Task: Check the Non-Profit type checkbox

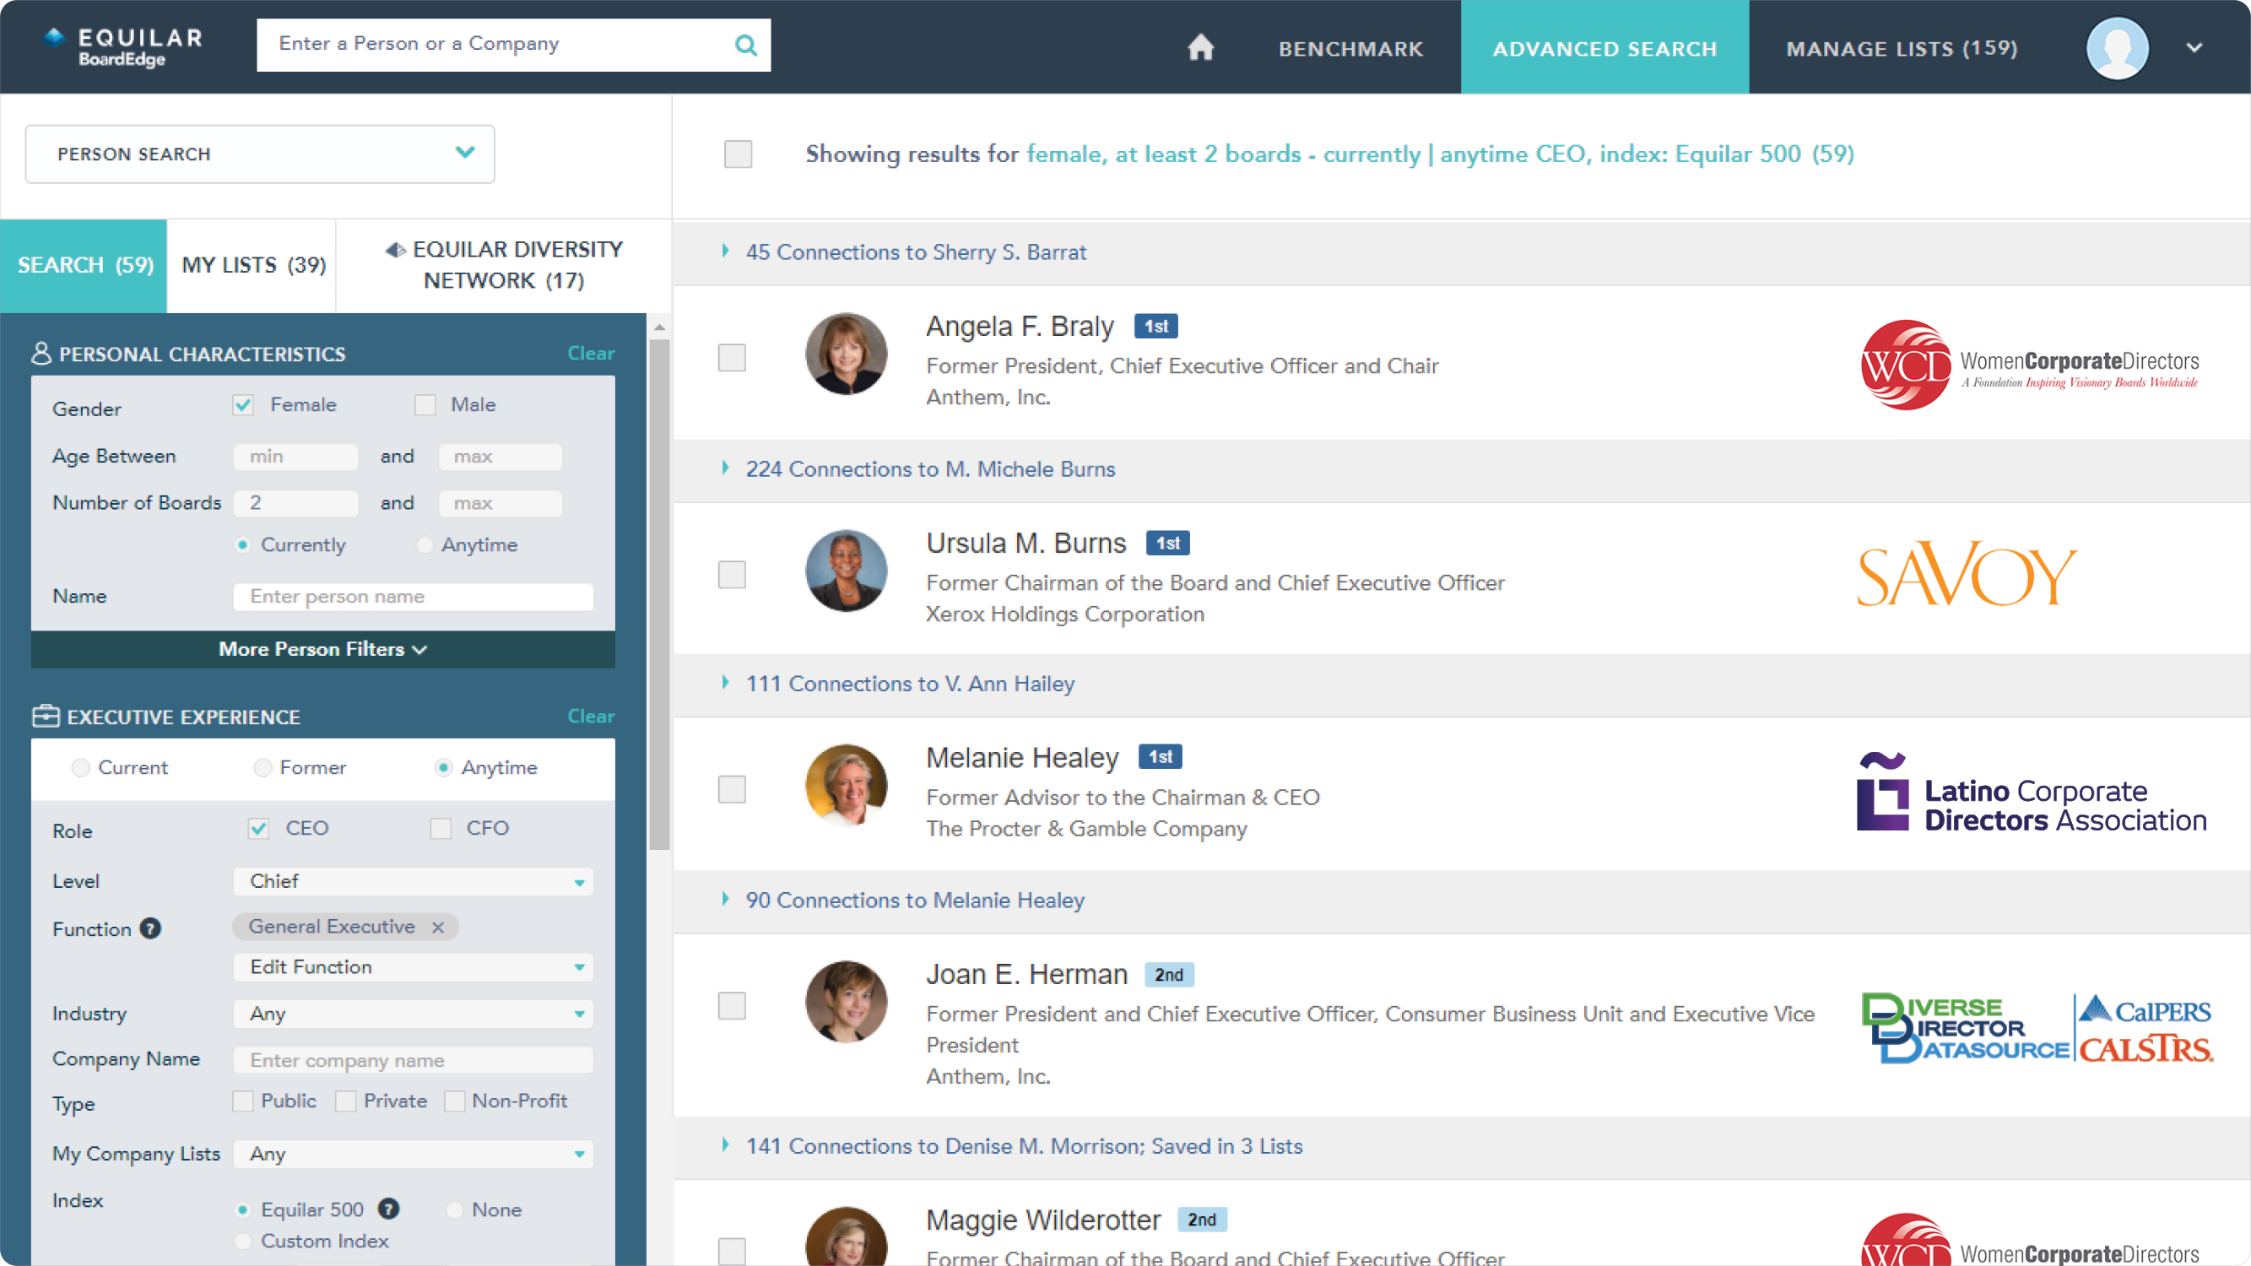Action: (x=454, y=1101)
